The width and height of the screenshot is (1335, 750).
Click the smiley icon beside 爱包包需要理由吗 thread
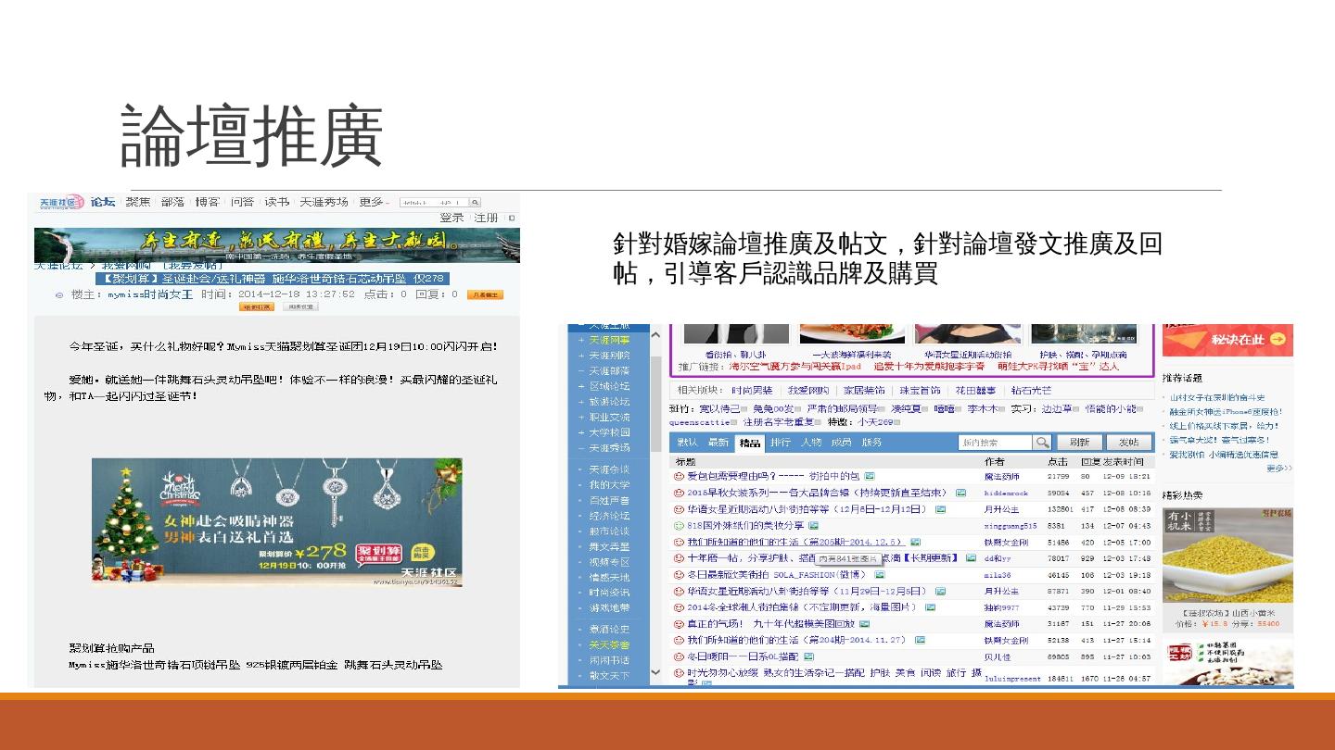click(679, 477)
